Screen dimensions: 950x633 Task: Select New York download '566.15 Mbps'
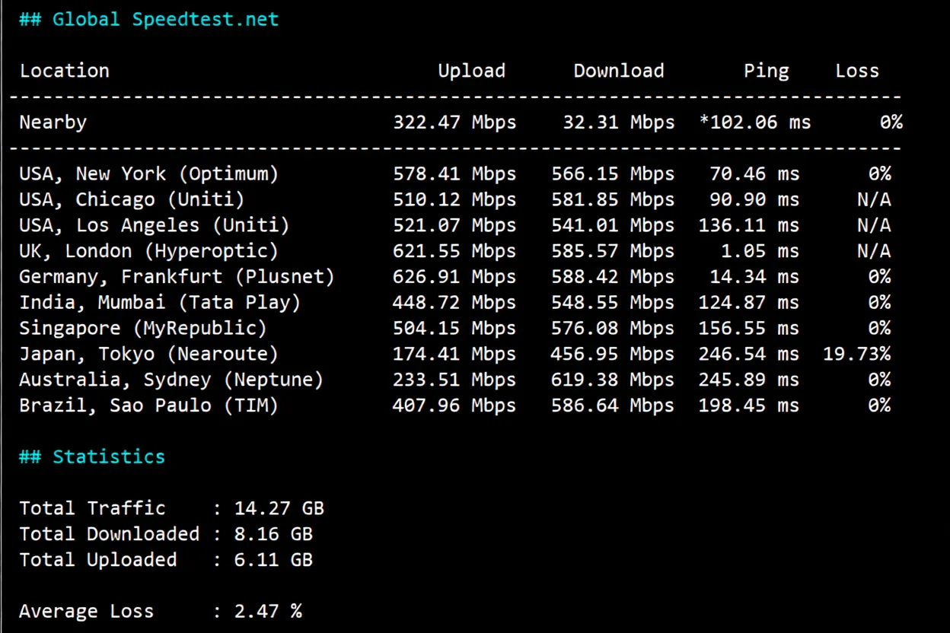click(613, 174)
